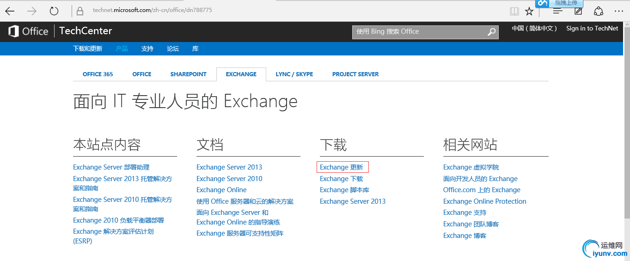The width and height of the screenshot is (630, 261).
Task: Open 使用 Office 服务器和云的解决方案 link
Action: pyautogui.click(x=245, y=201)
